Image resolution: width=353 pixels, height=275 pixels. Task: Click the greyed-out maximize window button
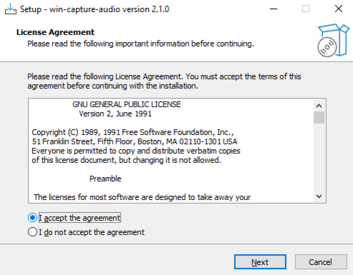click(306, 9)
